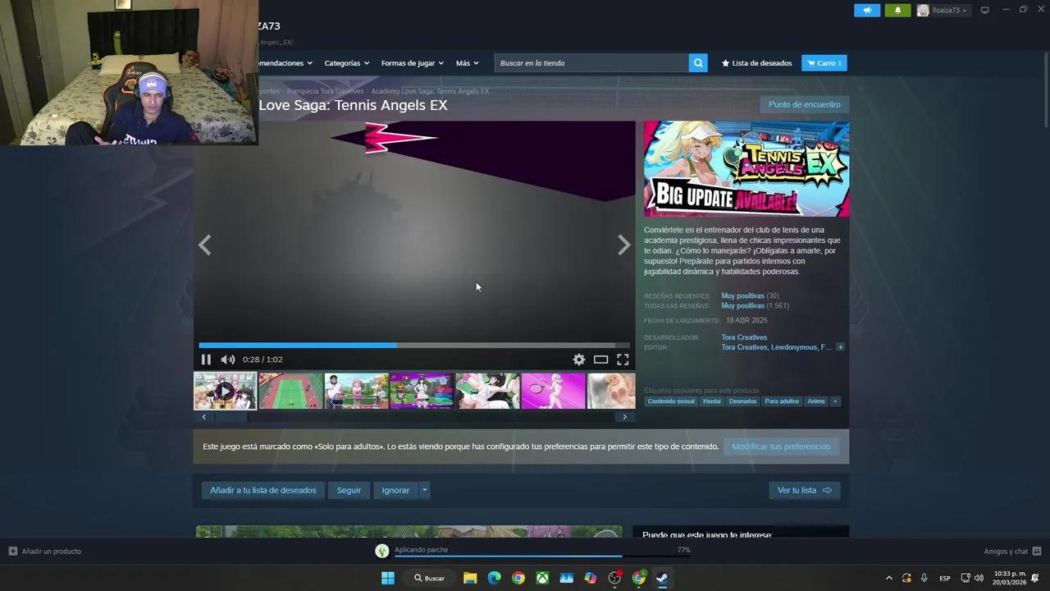Open the video settings gear

click(x=579, y=360)
